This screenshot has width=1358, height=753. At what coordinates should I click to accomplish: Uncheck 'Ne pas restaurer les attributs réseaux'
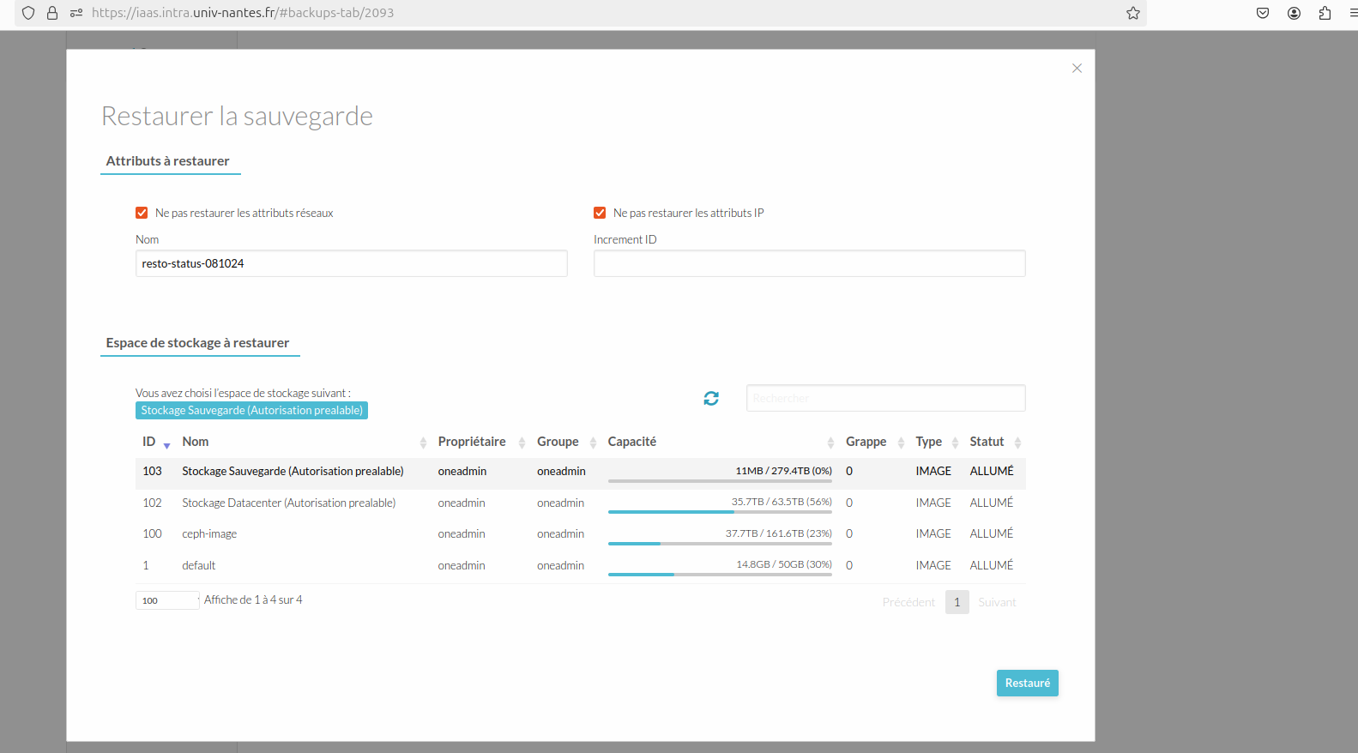[142, 213]
